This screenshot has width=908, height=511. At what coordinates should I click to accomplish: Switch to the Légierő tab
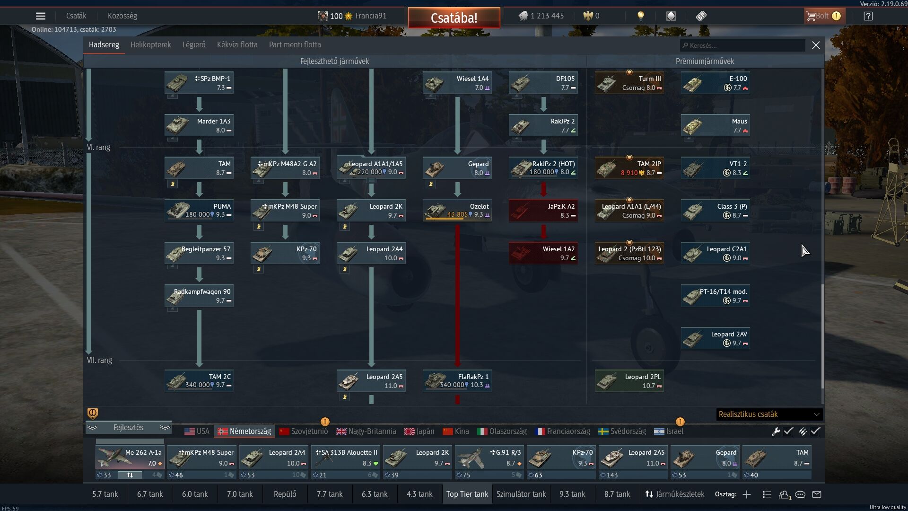194,45
